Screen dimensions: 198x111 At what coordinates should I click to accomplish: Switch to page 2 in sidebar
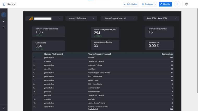[4, 21]
